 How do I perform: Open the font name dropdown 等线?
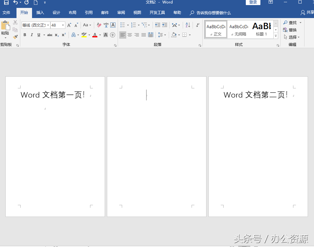pyautogui.click(x=48, y=25)
